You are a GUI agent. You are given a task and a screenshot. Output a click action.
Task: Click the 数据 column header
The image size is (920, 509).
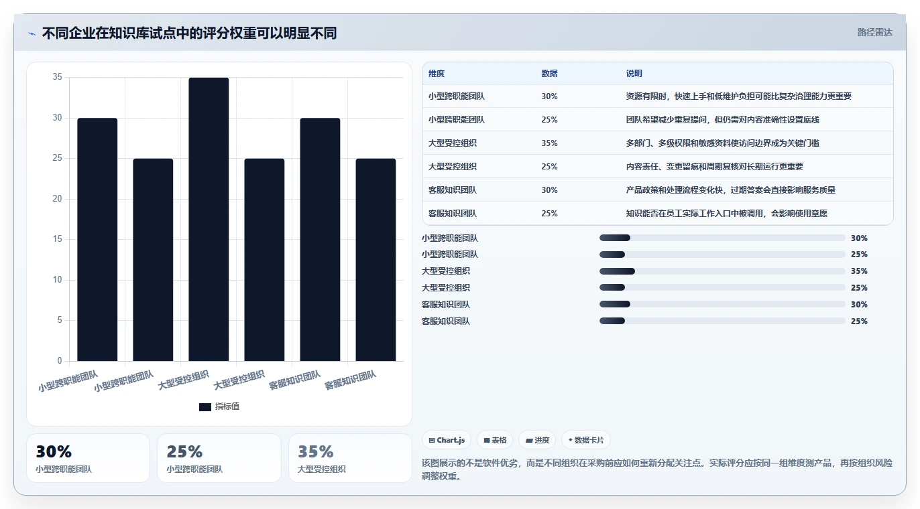click(549, 74)
